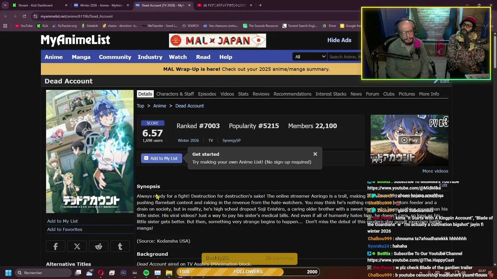
Task: Click Add to Favorites in sidebar
Action: click(64, 229)
